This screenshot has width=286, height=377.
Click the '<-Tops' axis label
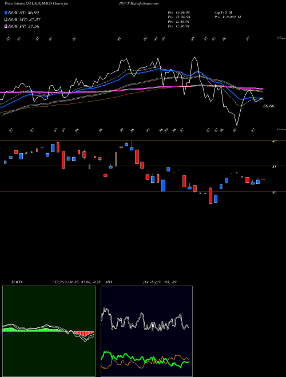pos(281,38)
